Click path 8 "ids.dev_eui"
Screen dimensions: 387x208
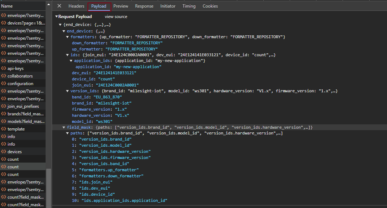click(x=94, y=189)
